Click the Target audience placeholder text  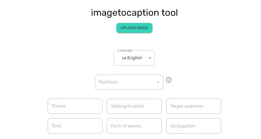[x=186, y=106]
